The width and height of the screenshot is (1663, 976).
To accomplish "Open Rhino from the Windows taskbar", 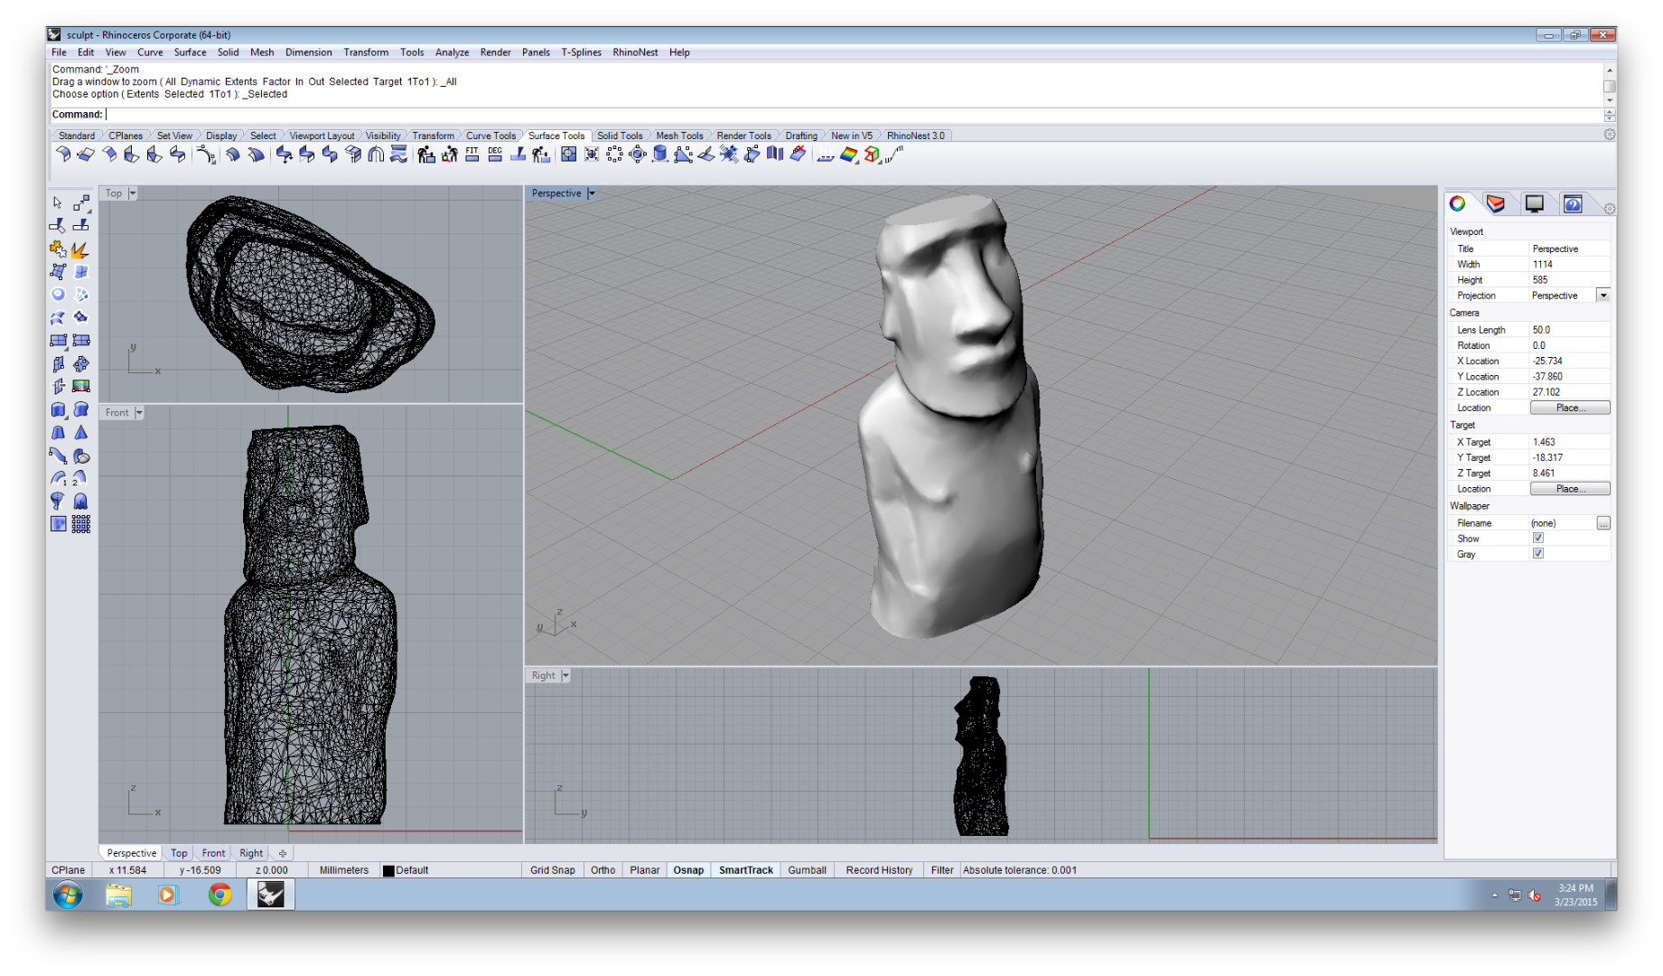I will 271,895.
